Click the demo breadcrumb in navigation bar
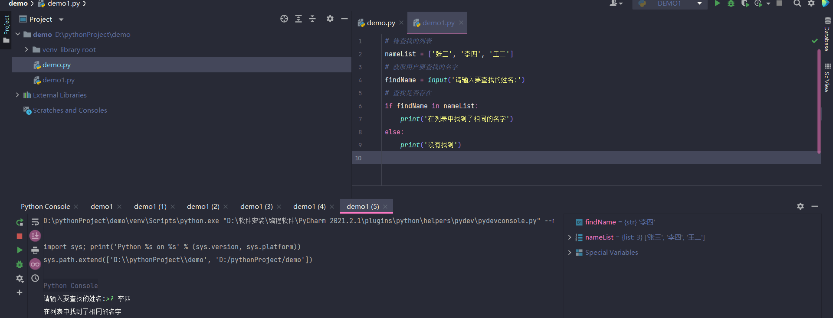833x318 pixels. (x=18, y=3)
